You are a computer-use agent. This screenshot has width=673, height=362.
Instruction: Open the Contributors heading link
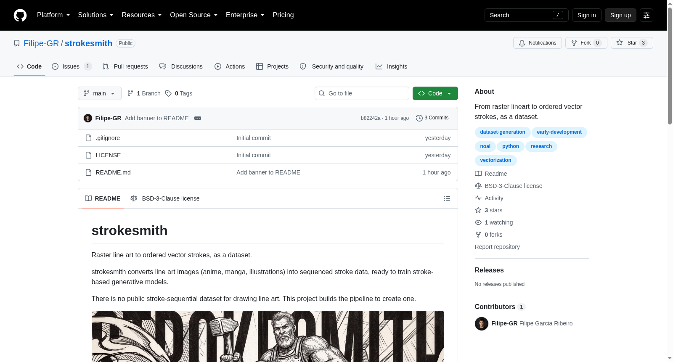point(500,307)
